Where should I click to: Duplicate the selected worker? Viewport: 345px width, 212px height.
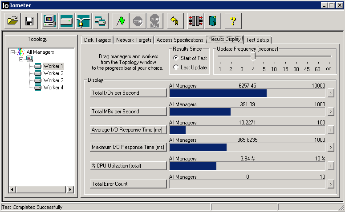pos(100,21)
